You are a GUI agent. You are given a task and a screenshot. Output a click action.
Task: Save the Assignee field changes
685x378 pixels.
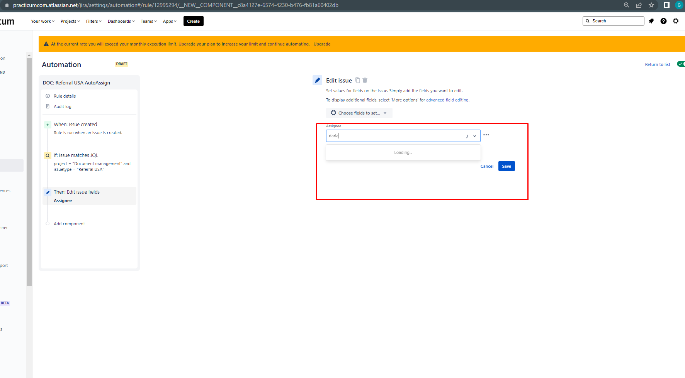click(x=506, y=166)
